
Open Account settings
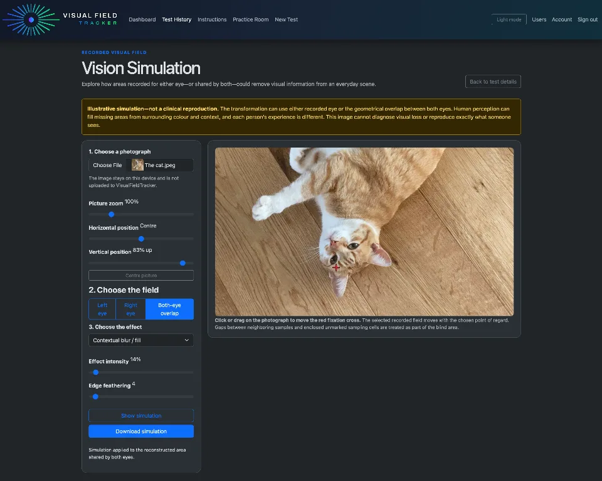(562, 19)
